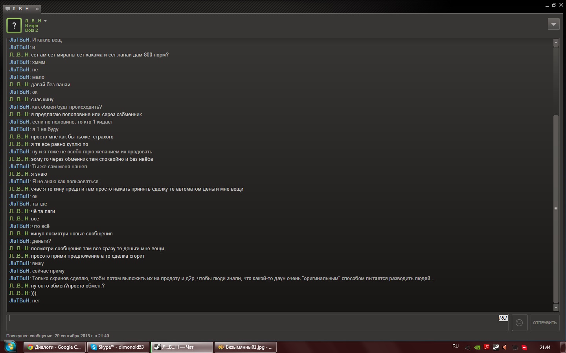Open the orange speaker volume tray icon
566x353 pixels.
click(x=505, y=347)
